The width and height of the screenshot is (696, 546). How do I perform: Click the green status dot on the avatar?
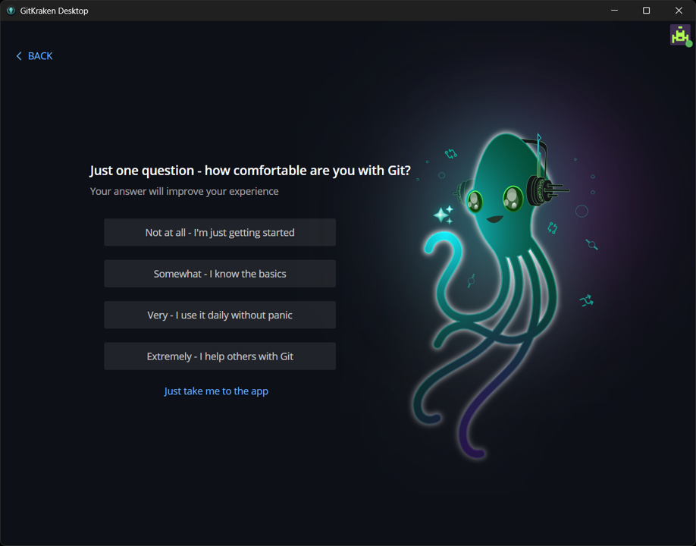coord(688,44)
